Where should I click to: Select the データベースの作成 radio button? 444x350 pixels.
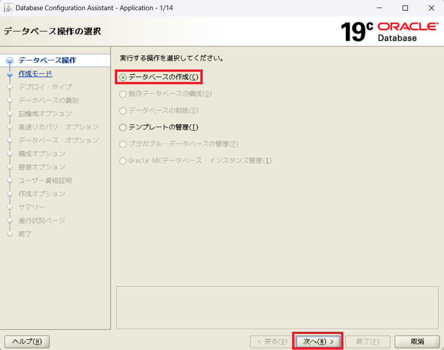click(123, 77)
